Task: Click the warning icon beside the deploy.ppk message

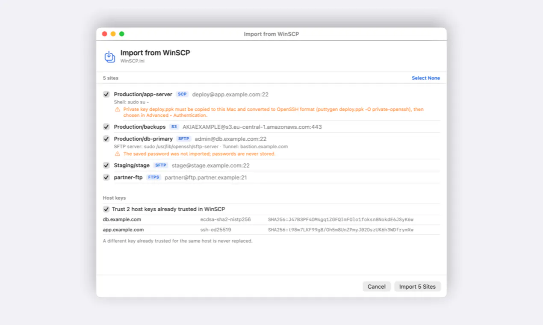Action: (118, 109)
